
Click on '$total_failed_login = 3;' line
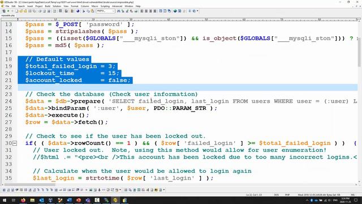[x=70, y=66]
